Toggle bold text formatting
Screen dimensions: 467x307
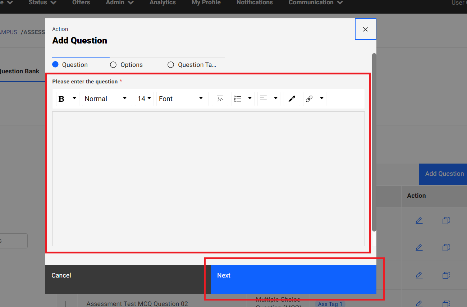click(61, 98)
